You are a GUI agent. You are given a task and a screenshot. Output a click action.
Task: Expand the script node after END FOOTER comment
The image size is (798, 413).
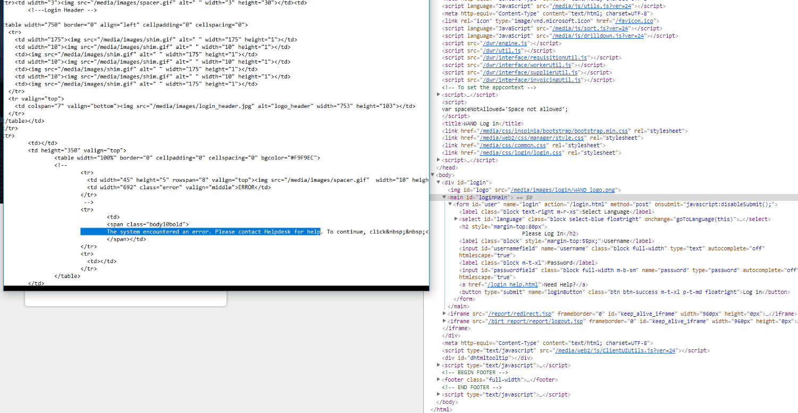pyautogui.click(x=439, y=394)
